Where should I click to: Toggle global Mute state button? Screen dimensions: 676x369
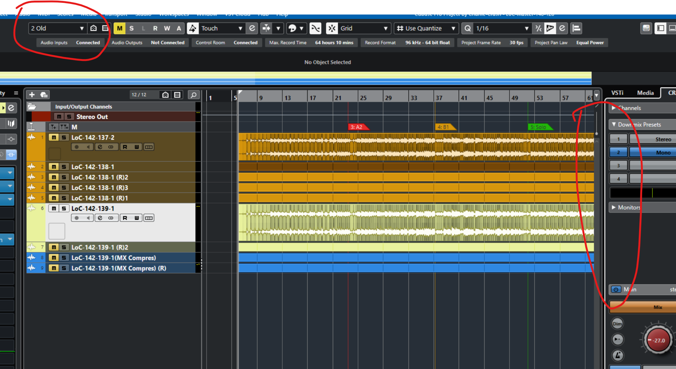point(120,28)
